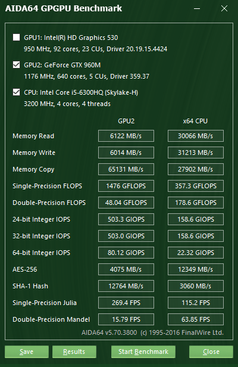Select the GPU2 Memory Read result field
The width and height of the screenshot is (238, 367).
point(126,136)
